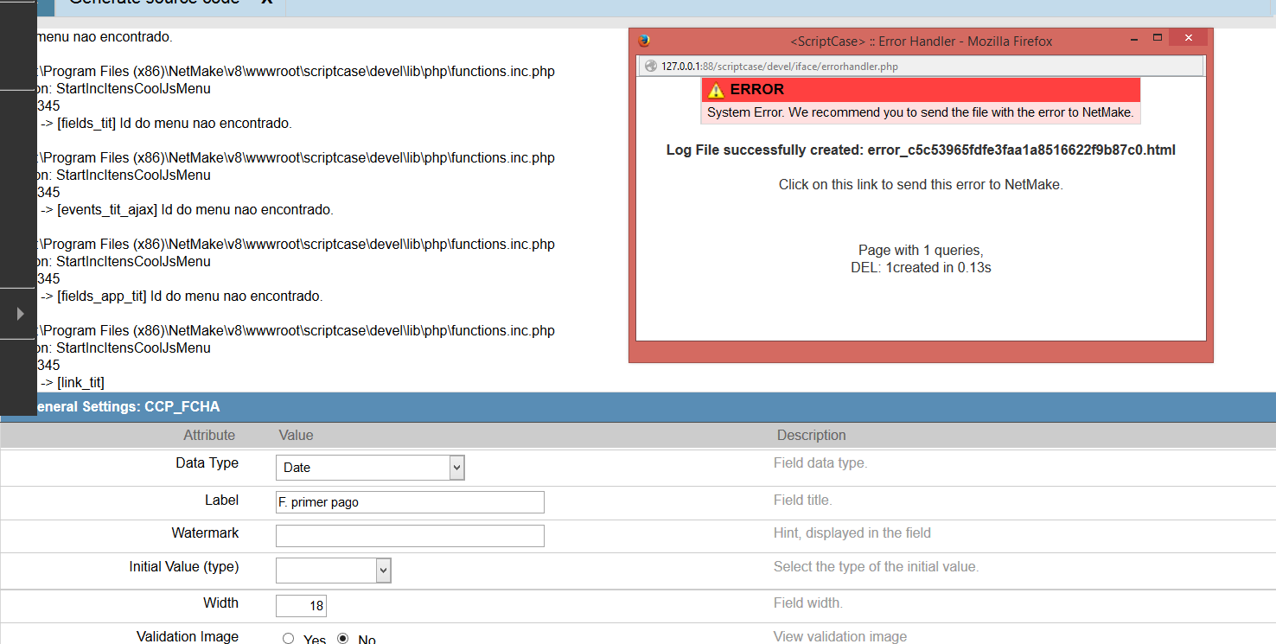Viewport: 1276px width, 644px height.
Task: Click the 'Validation Image' attribute label
Action: tap(188, 637)
